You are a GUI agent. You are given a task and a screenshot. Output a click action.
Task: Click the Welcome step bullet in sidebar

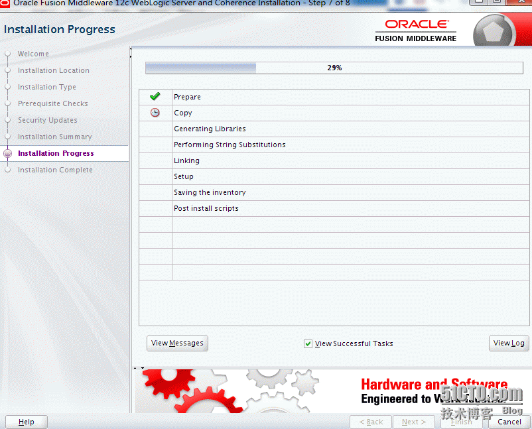click(7, 54)
